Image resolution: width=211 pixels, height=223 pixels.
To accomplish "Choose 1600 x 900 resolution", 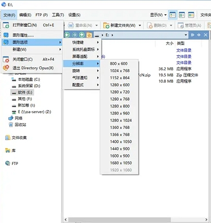I will pyautogui.click(x=119, y=156).
